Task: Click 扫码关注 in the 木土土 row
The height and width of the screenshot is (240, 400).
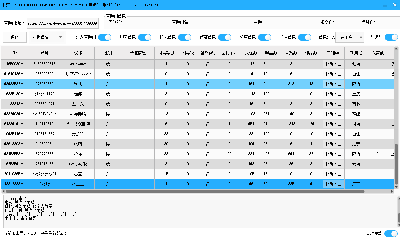Action: [333, 184]
